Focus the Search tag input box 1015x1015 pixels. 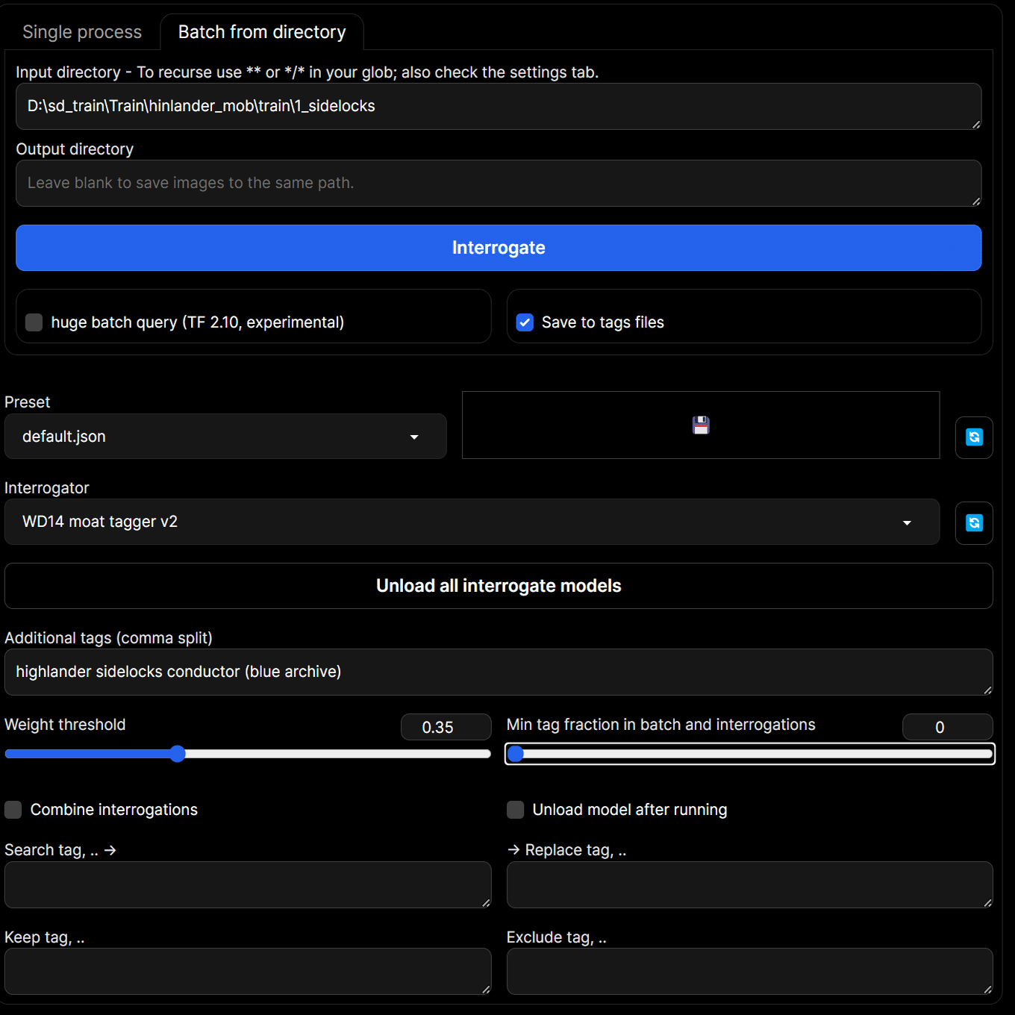tap(248, 885)
